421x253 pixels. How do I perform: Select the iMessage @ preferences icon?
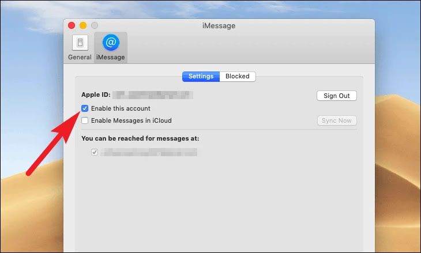tap(111, 47)
